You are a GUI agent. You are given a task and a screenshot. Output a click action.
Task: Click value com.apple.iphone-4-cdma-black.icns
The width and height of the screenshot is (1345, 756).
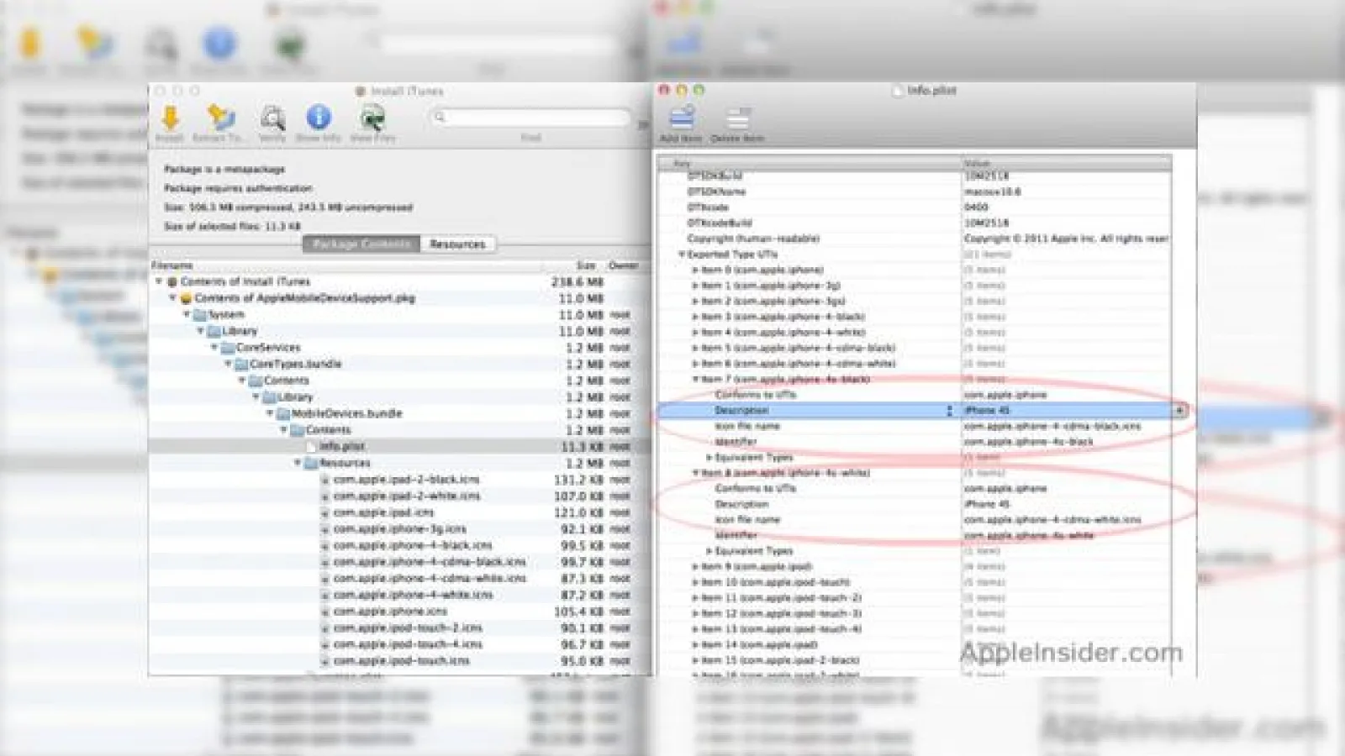1052,427
